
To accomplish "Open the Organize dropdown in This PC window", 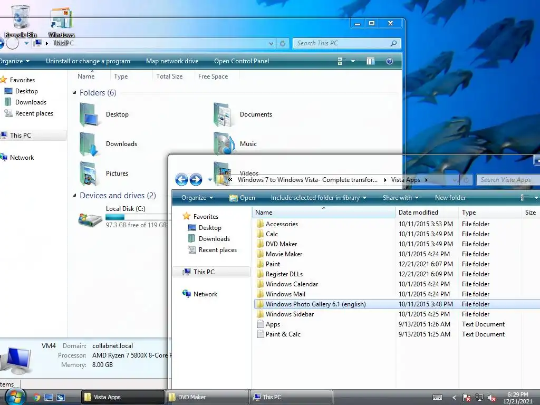I will tap(14, 61).
